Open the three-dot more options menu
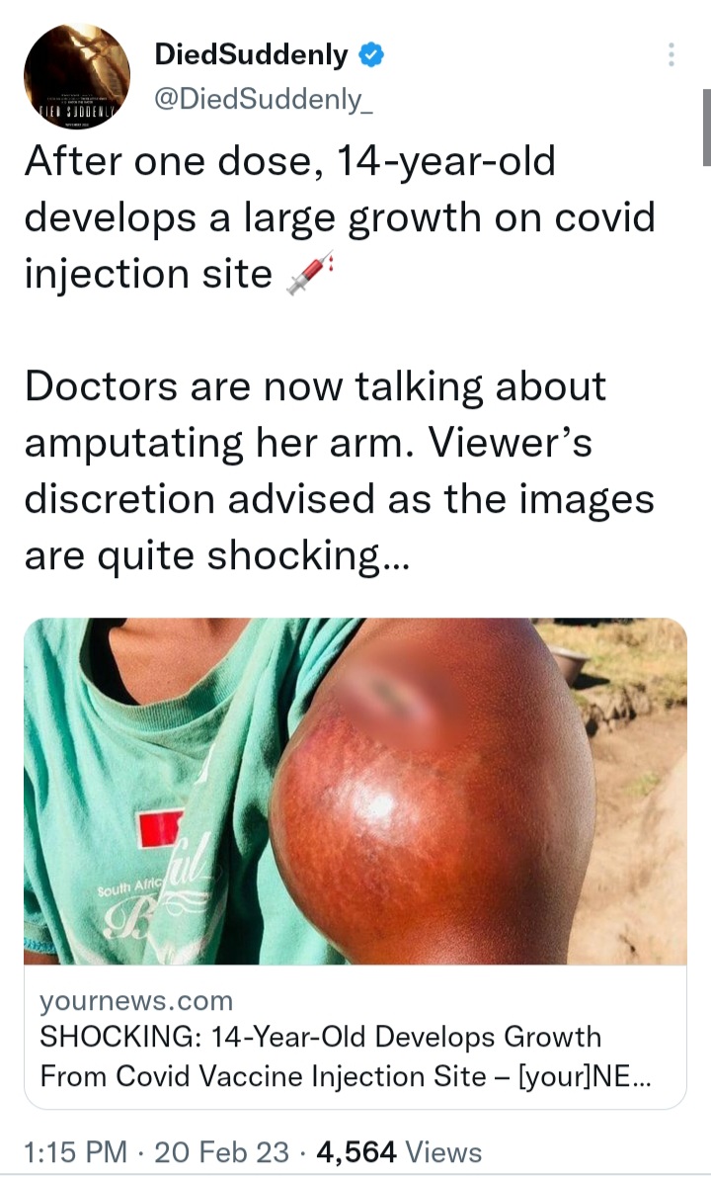The image size is (711, 1179). [671, 54]
